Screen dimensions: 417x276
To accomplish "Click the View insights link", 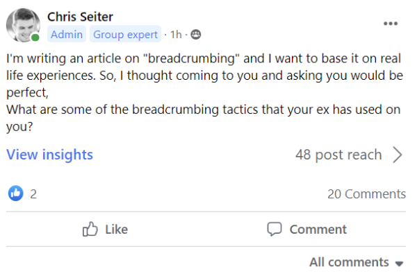I will (x=50, y=155).
